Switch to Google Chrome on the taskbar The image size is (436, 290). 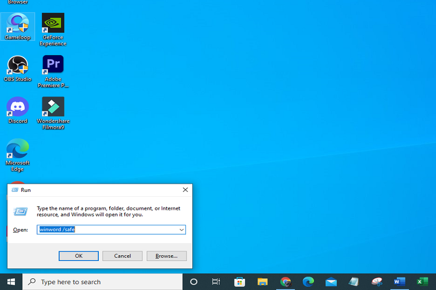[x=285, y=282]
